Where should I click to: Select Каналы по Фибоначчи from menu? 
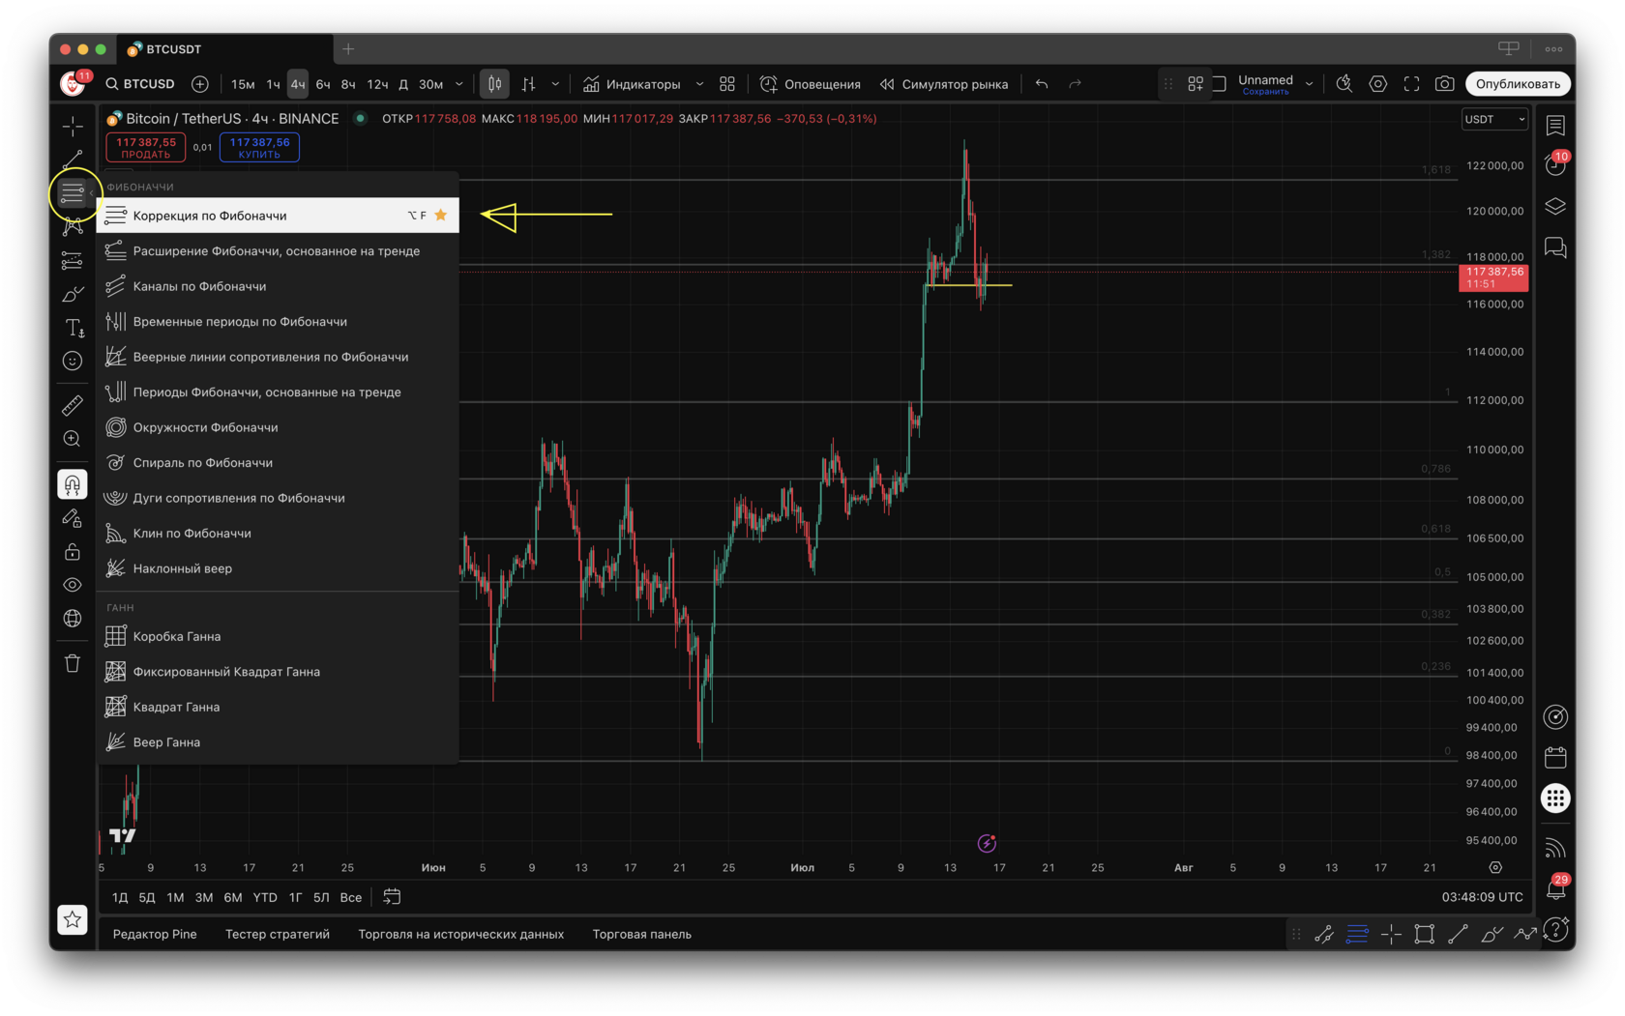coord(279,286)
